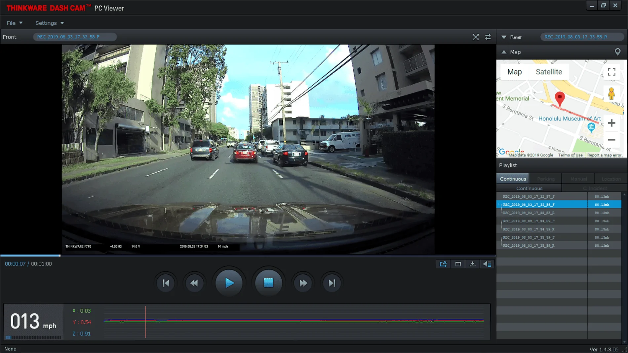628x353 pixels.
Task: Select the Continuous sub-tab in the playlist
Action: pos(529,188)
